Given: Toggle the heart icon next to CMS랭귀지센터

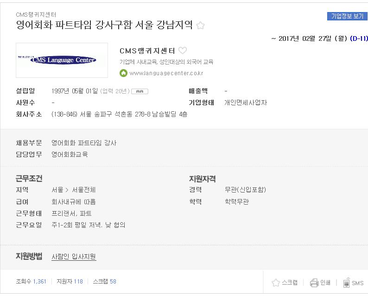Looking at the screenshot, I should (183, 50).
